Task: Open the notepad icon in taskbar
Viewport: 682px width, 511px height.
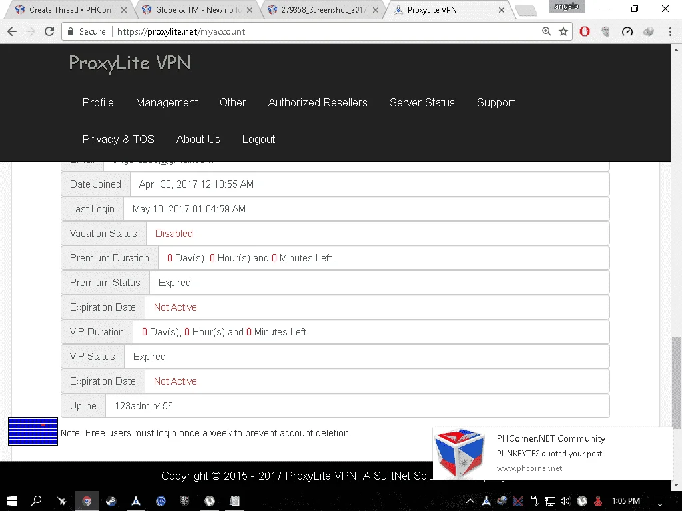Action: [x=235, y=501]
